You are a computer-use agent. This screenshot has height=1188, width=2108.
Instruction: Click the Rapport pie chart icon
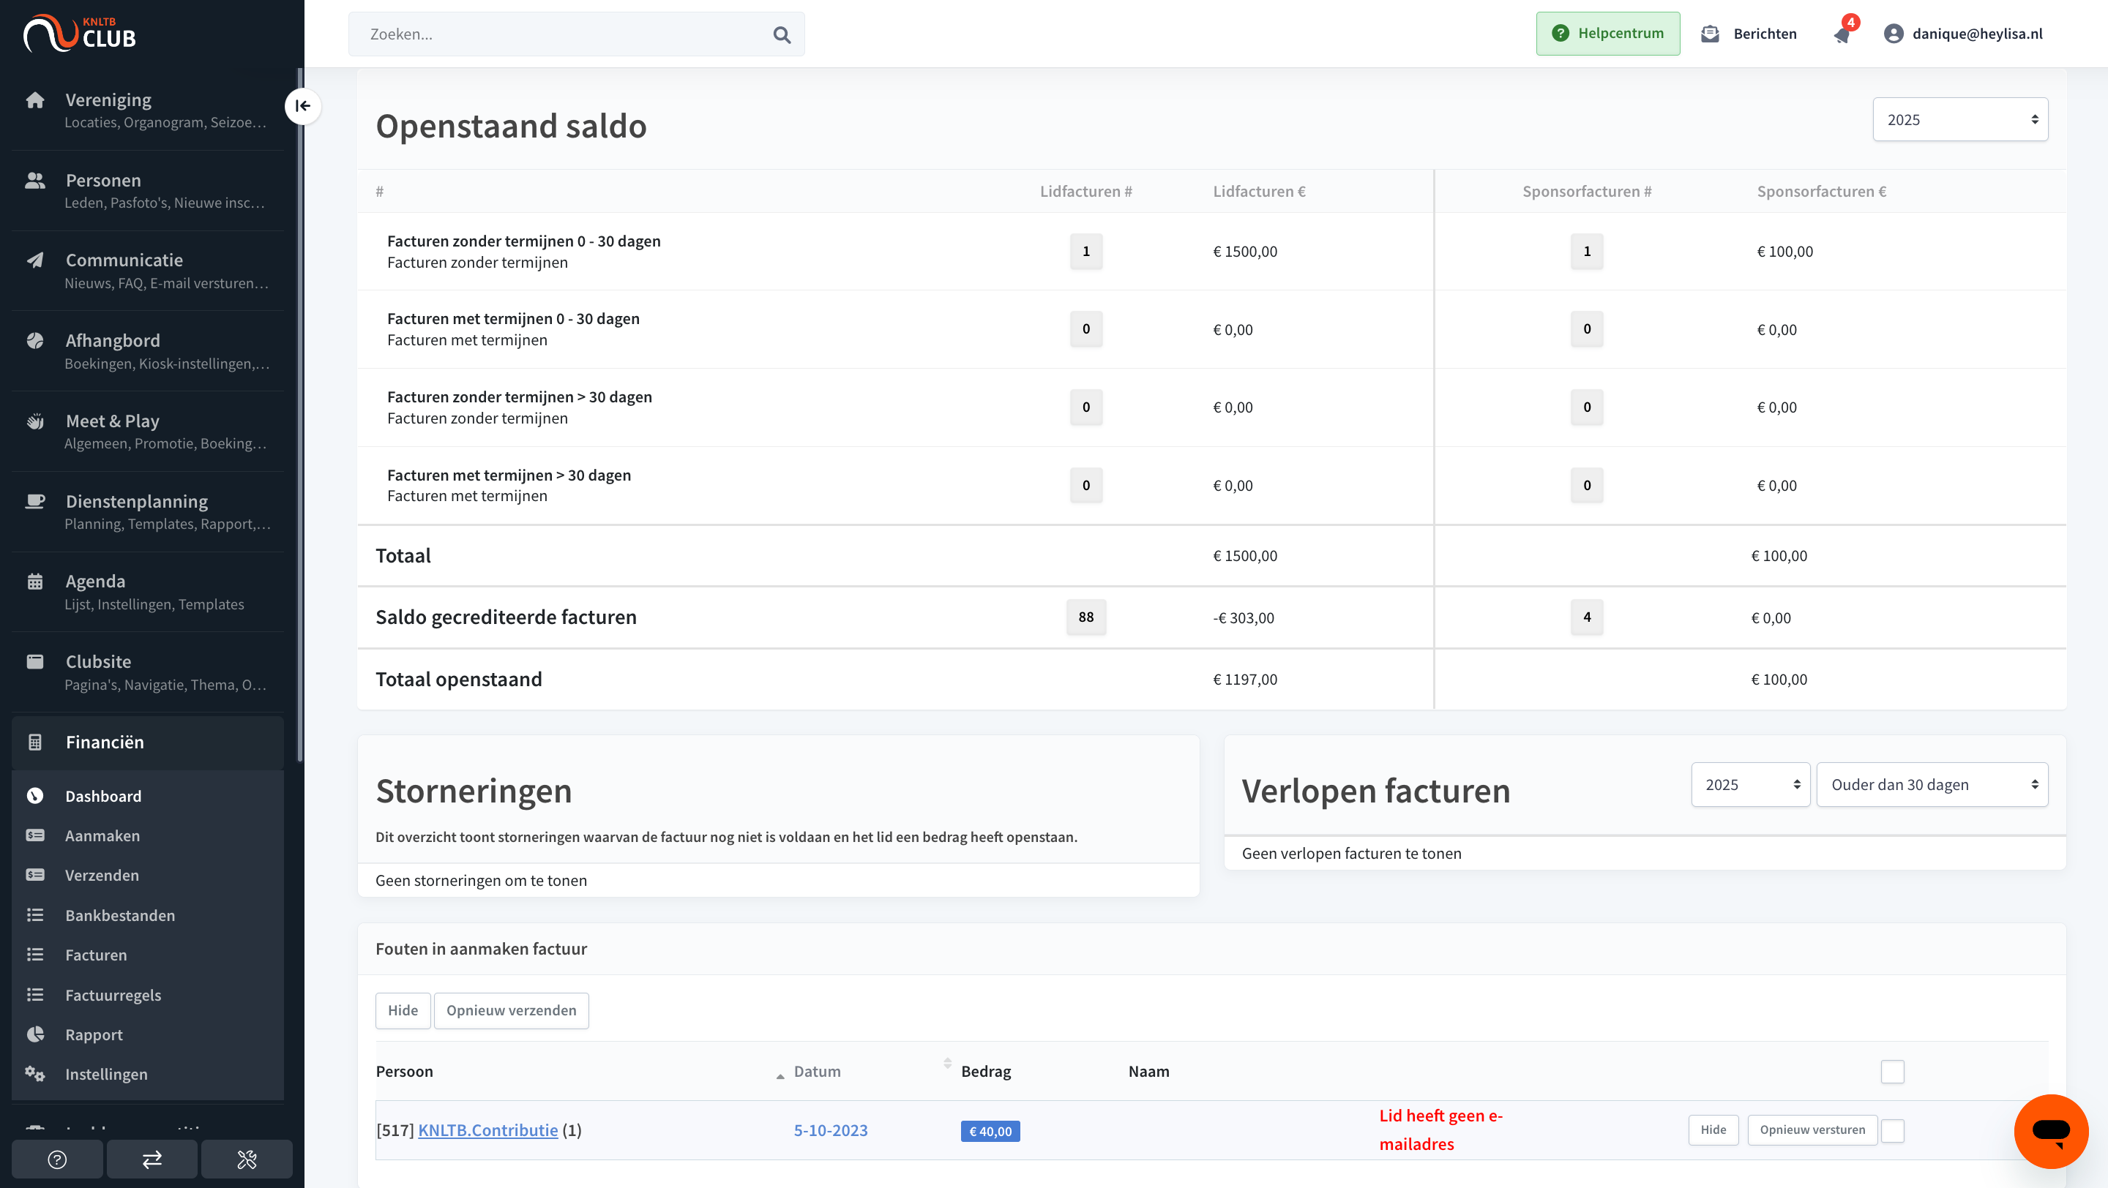[x=35, y=1034]
